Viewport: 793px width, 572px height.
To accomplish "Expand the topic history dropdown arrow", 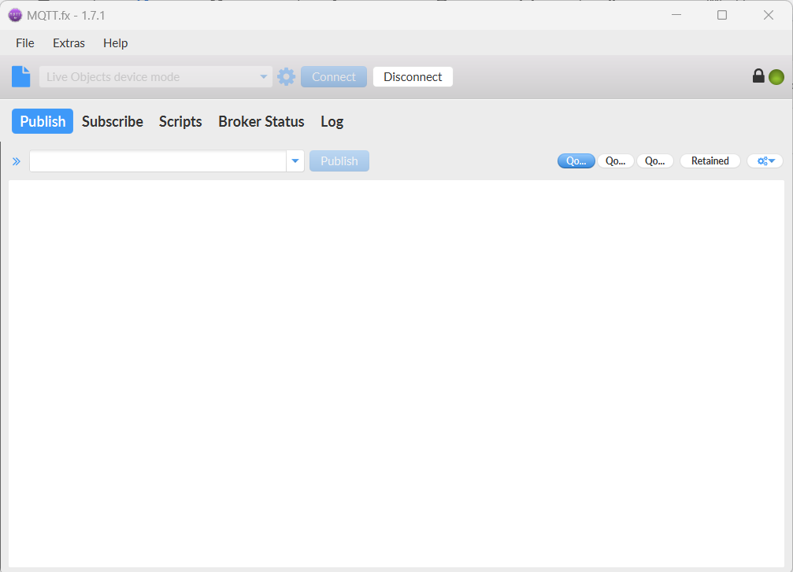I will [295, 161].
